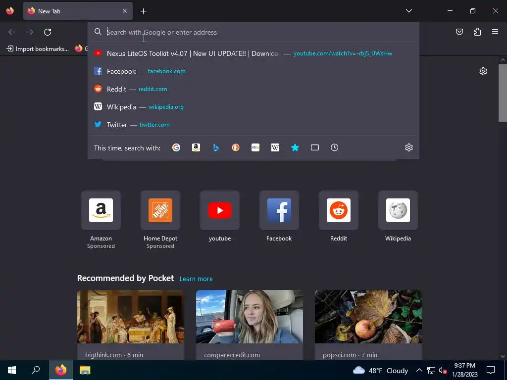The height and width of the screenshot is (380, 507).
Task: Open the network status tray icon
Action: 431,370
